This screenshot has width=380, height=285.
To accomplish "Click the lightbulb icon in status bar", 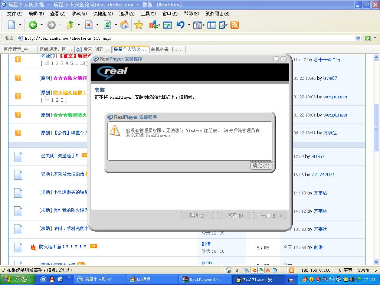I will point(3,270).
